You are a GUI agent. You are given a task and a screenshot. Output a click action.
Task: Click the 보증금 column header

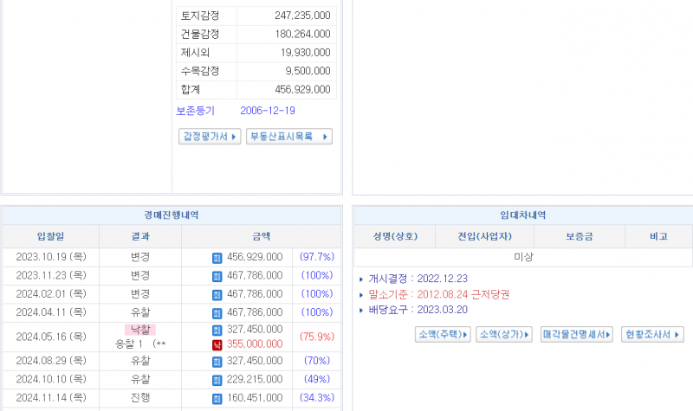(579, 236)
